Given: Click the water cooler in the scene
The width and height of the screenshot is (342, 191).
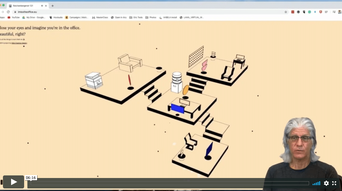Looking at the screenshot, I should pyautogui.click(x=177, y=83).
